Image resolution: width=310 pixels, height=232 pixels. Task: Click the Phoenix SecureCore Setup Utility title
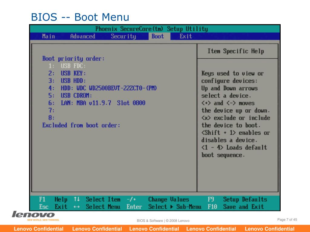click(151, 29)
